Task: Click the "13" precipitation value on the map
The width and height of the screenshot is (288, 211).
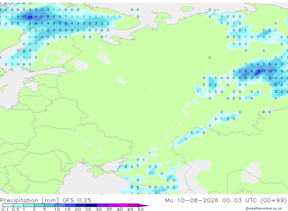Action: pos(24,16)
